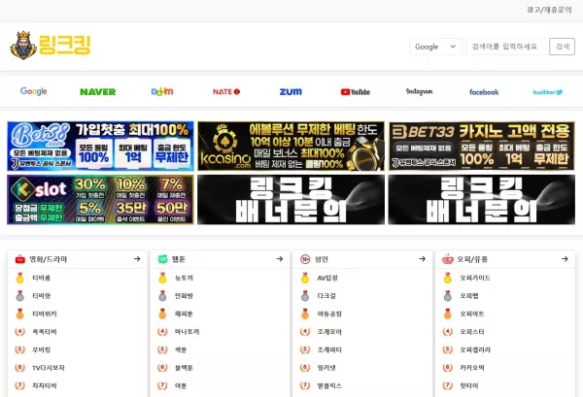Viewport: 583px width, 397px height.
Task: Open the 차차티비 link
Action: point(45,385)
